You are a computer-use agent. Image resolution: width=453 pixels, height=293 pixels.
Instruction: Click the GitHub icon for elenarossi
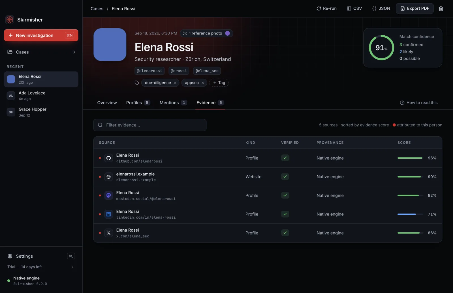point(108,158)
